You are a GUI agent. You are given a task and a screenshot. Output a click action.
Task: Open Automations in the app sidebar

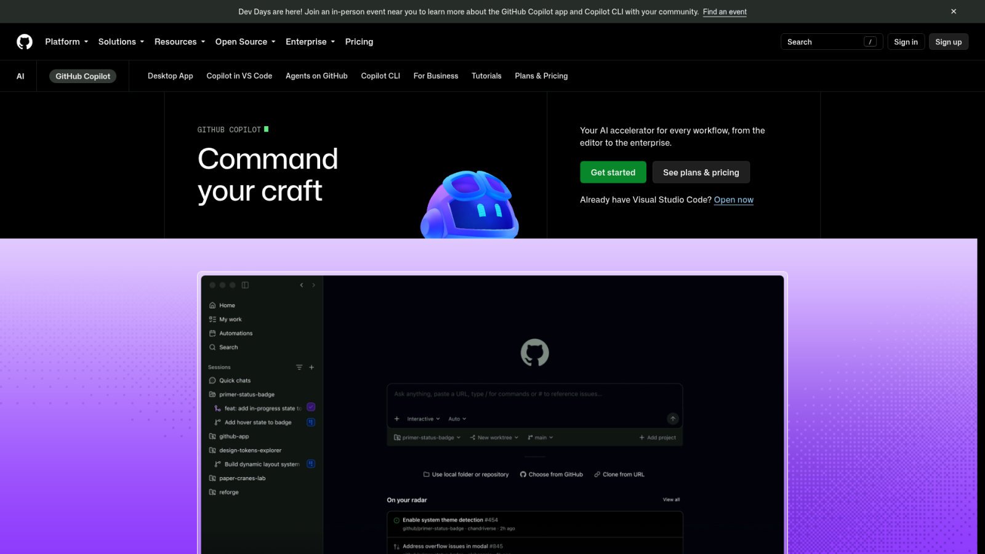pos(231,334)
